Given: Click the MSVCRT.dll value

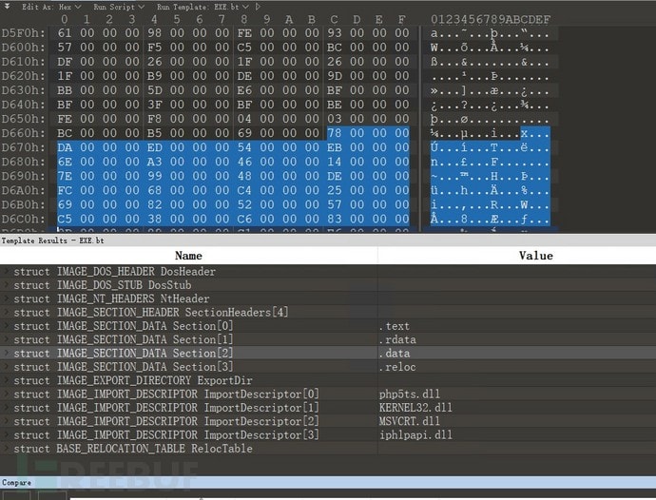Looking at the screenshot, I should 410,421.
